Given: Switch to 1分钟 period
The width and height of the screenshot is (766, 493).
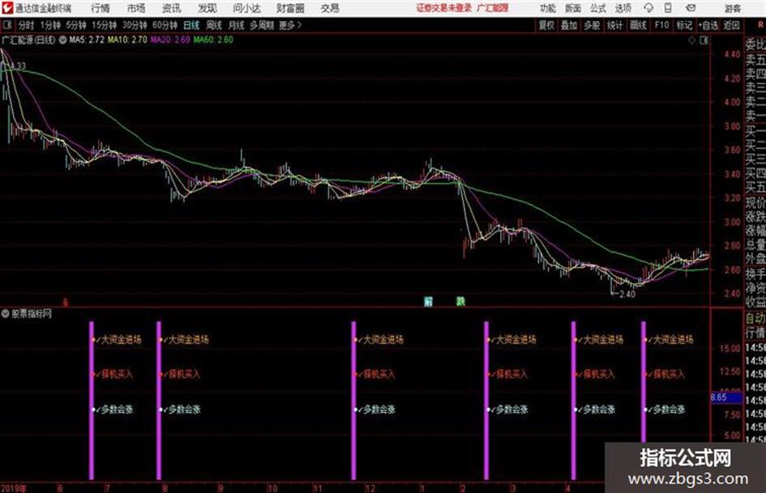Looking at the screenshot, I should click(x=49, y=25).
